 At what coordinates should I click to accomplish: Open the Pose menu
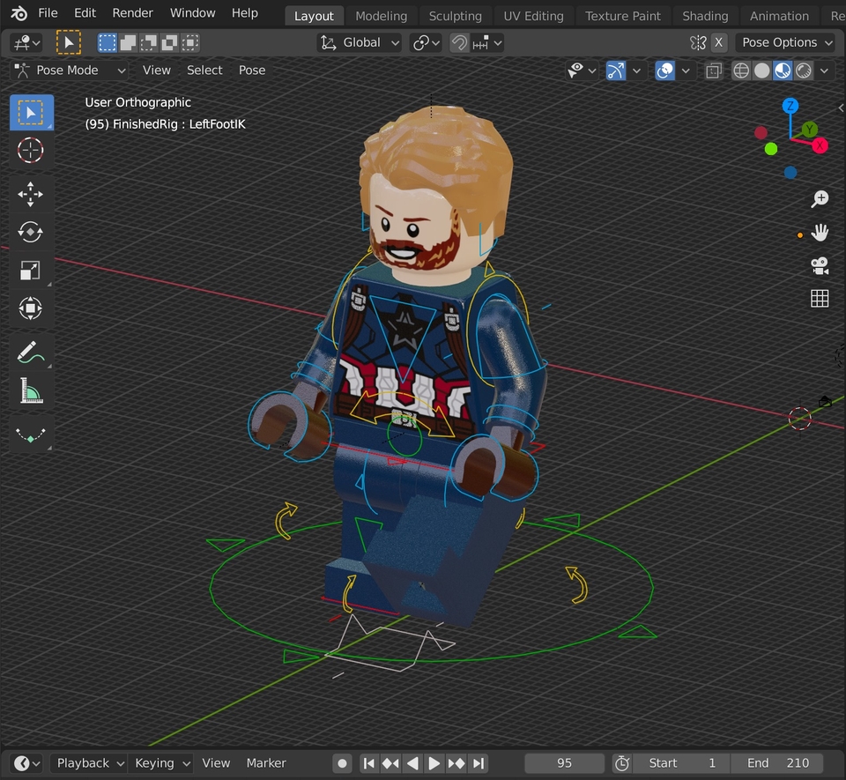point(252,71)
